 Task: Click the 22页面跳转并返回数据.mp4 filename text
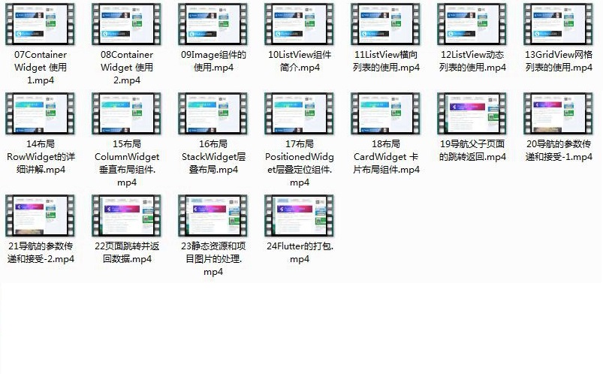(127, 252)
